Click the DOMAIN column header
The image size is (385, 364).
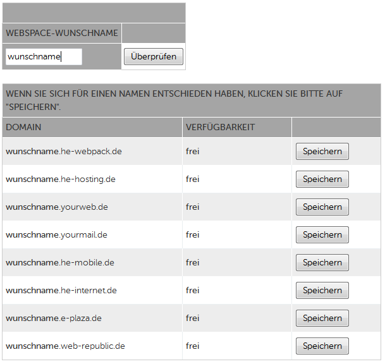(23, 127)
